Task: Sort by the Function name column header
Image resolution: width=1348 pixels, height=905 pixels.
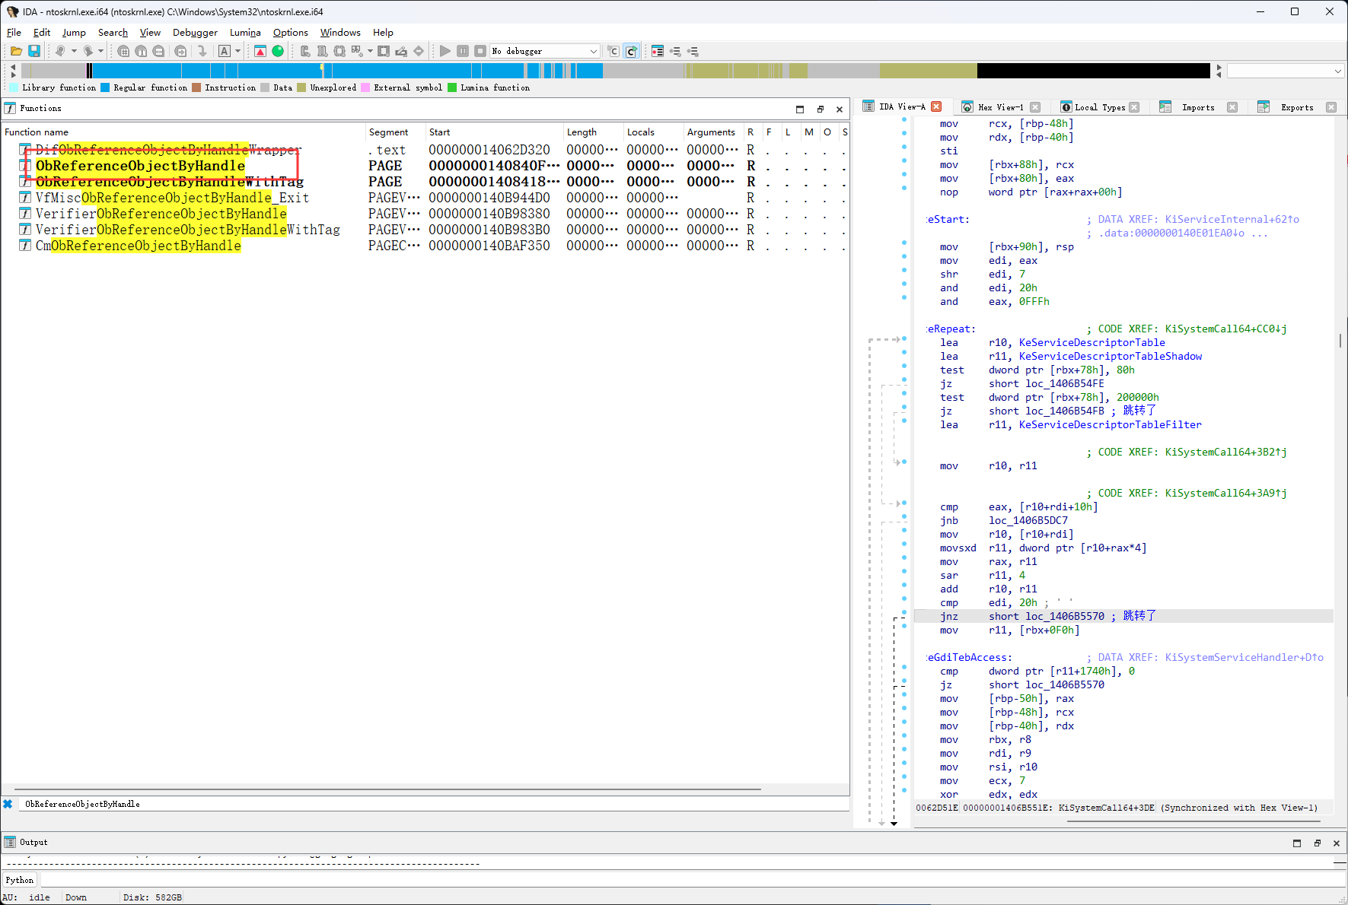Action: coord(183,132)
